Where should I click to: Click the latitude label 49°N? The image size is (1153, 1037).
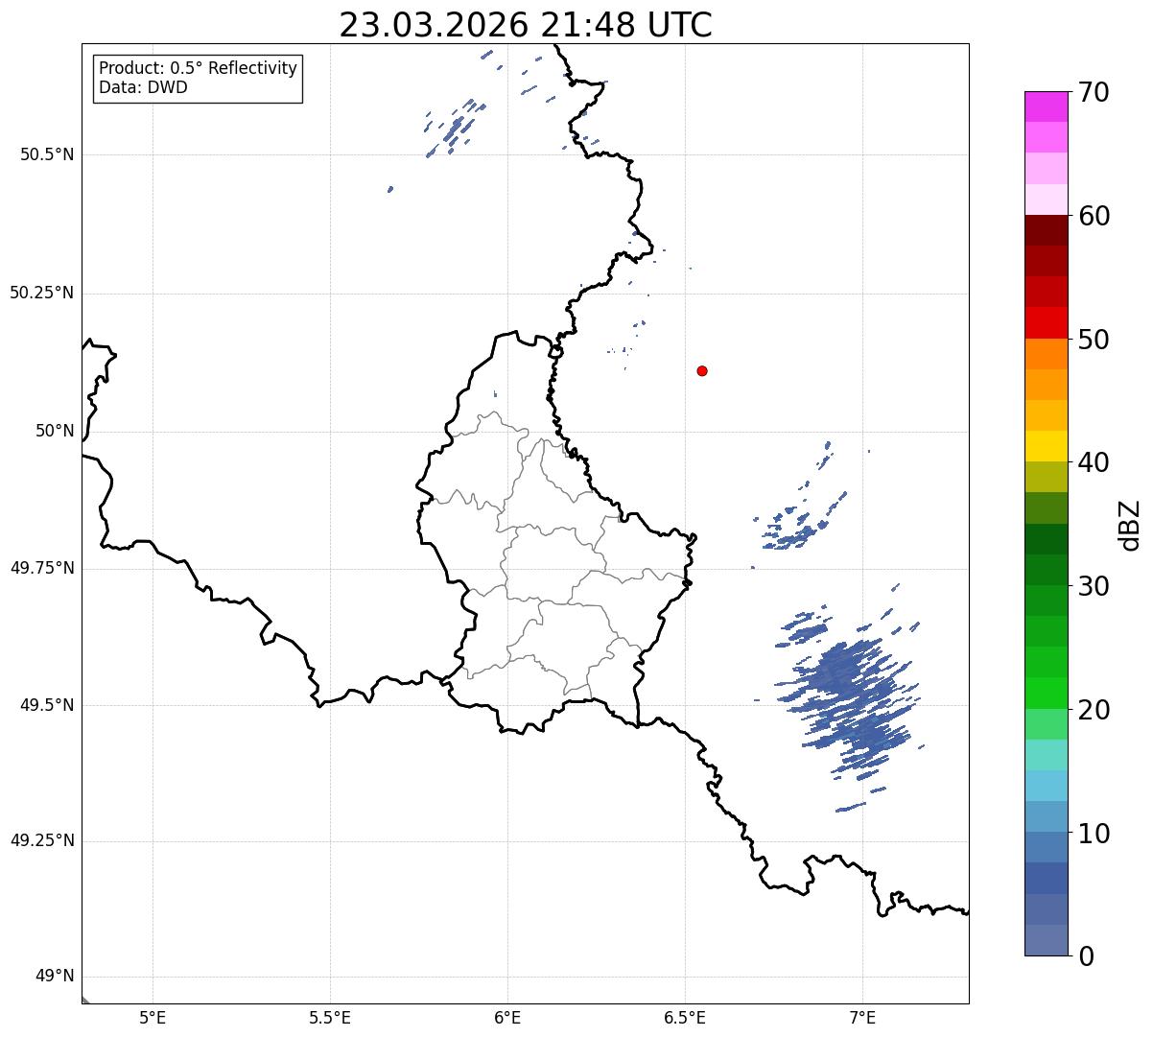[x=55, y=977]
